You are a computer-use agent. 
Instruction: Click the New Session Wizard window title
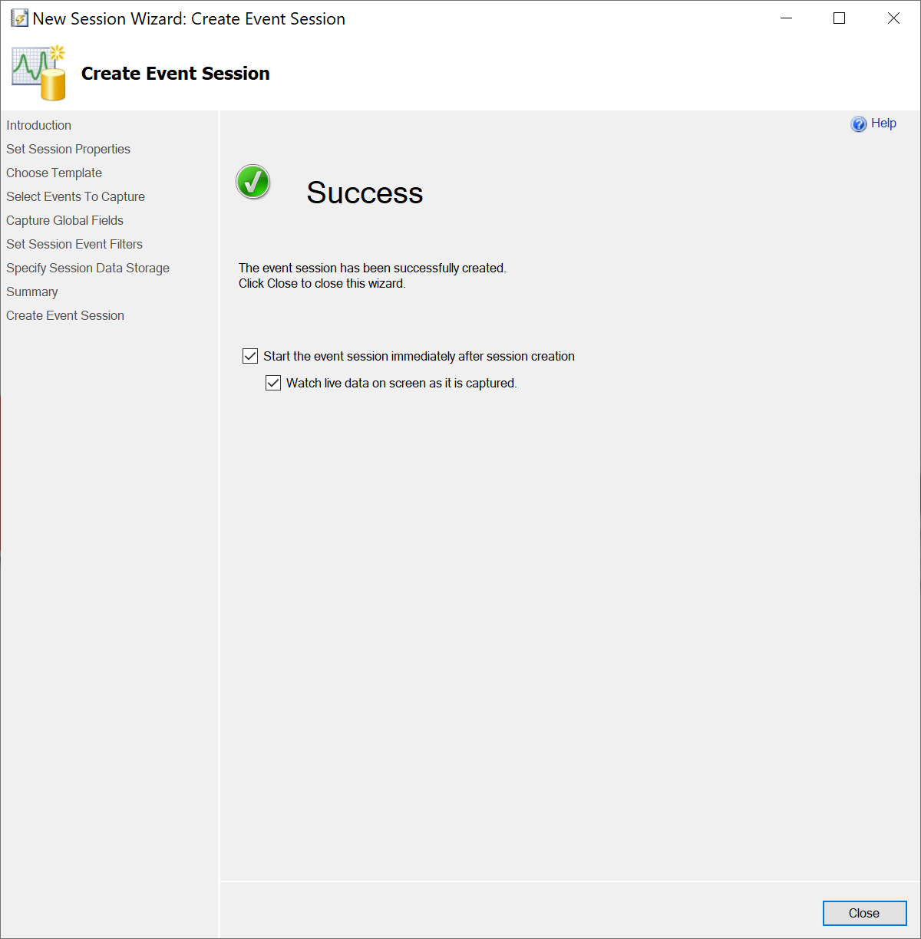(x=189, y=18)
